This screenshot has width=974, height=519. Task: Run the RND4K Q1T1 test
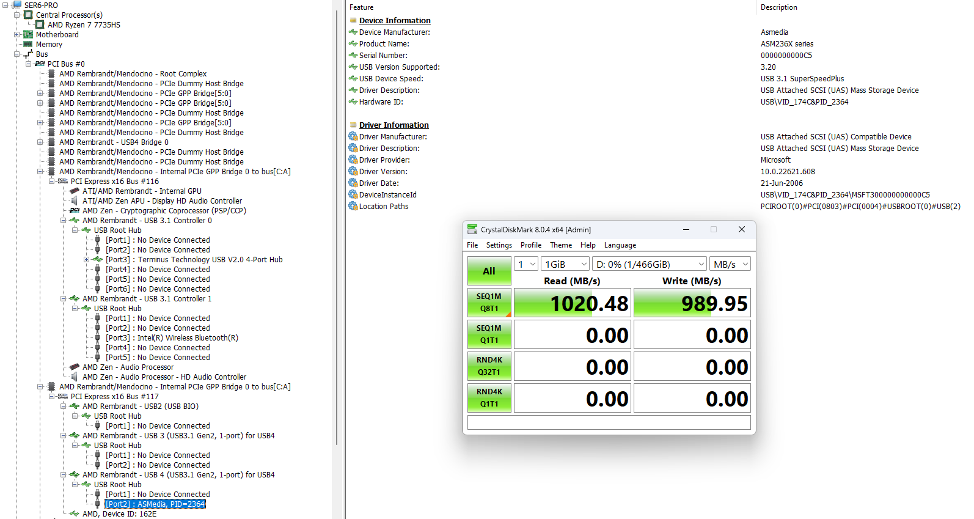click(489, 398)
